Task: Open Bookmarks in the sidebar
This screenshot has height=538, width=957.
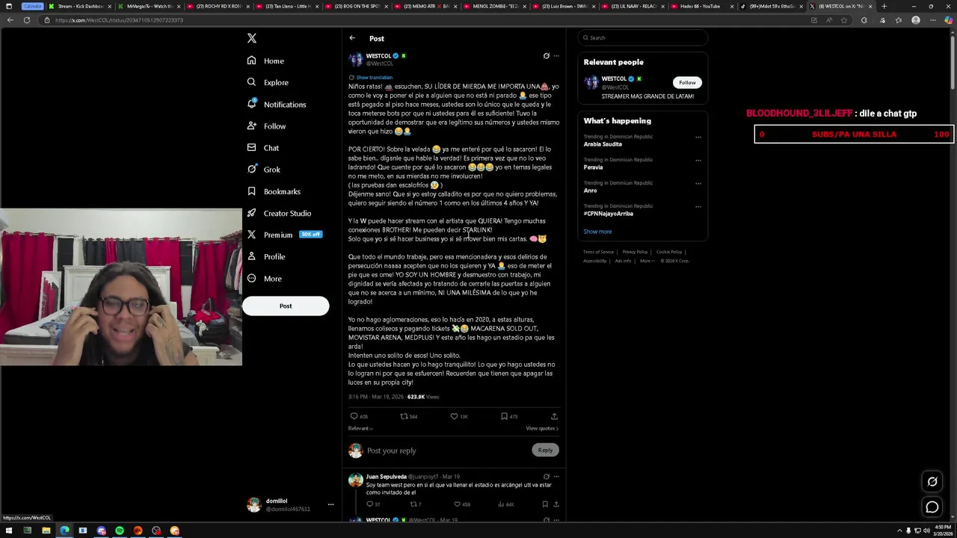Action: click(274, 191)
